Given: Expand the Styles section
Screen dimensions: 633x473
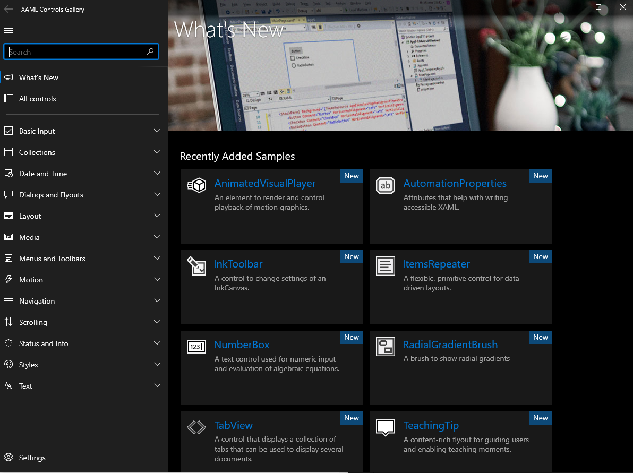Looking at the screenshot, I should [x=157, y=365].
